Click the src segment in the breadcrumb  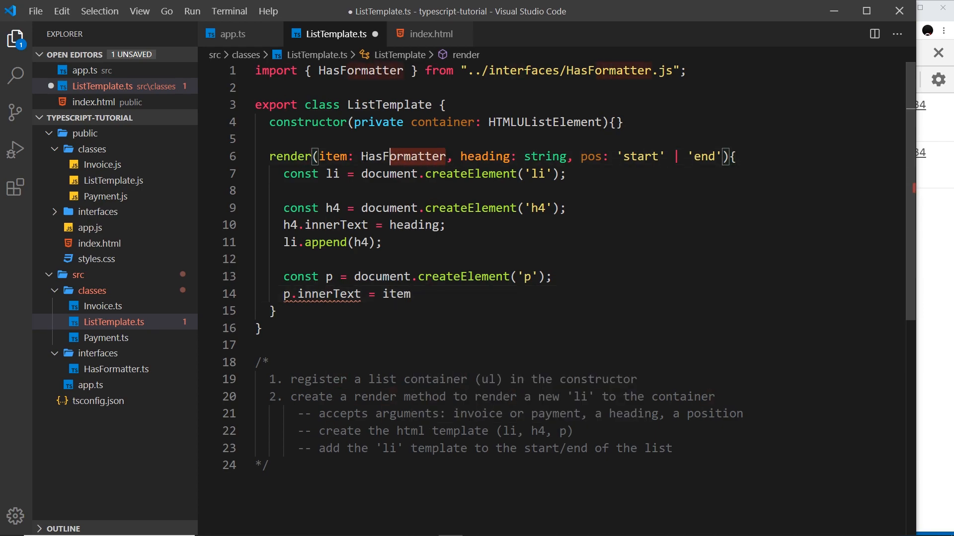[x=215, y=55]
